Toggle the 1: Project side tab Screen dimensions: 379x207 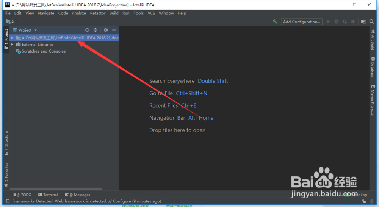[x=6, y=39]
